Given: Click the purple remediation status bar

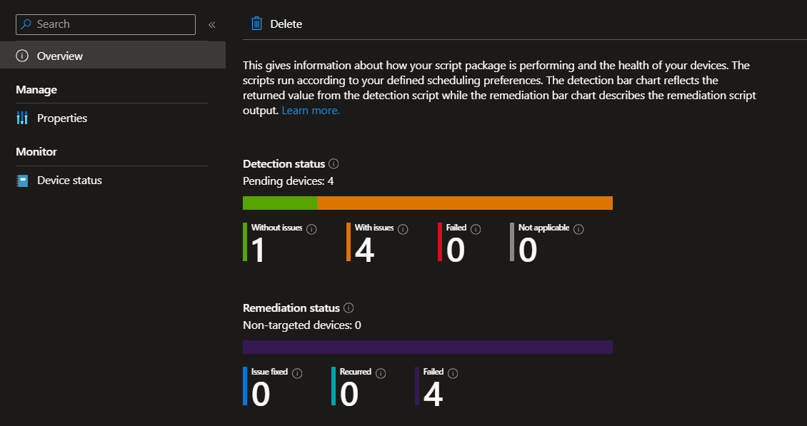Looking at the screenshot, I should click(427, 347).
